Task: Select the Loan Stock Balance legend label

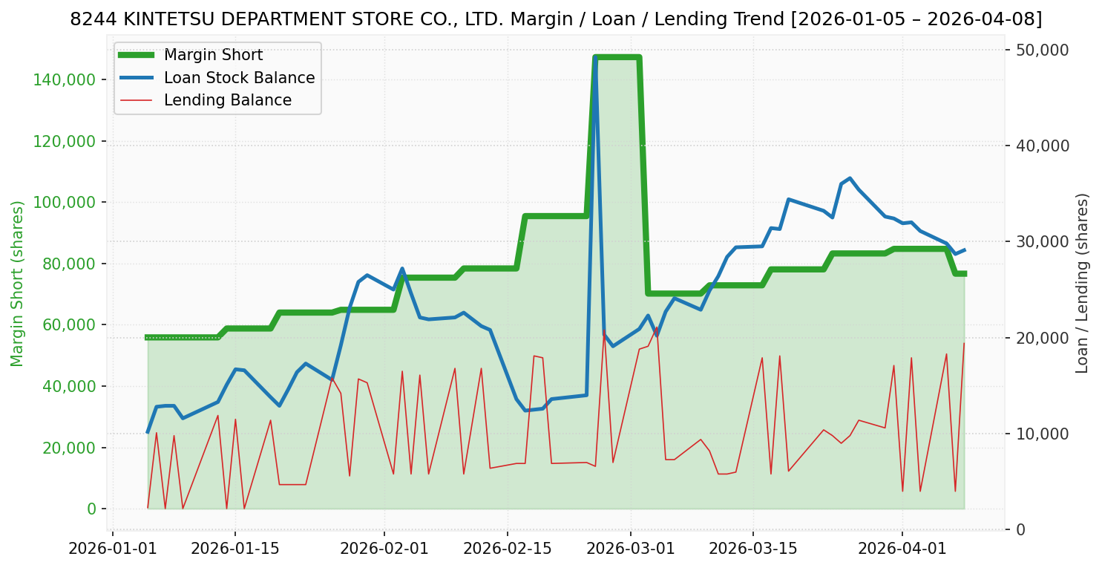Action: (239, 78)
